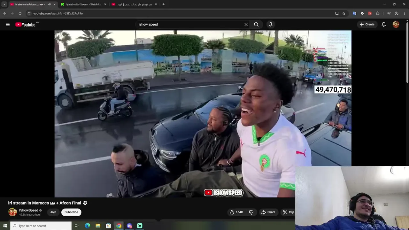
Task: Open the Google Translate extension icon
Action: pos(354,13)
